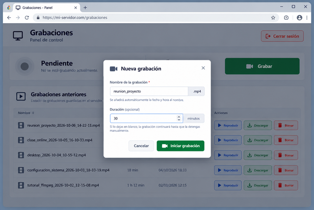Cancel the new recording dialog

tap(141, 146)
